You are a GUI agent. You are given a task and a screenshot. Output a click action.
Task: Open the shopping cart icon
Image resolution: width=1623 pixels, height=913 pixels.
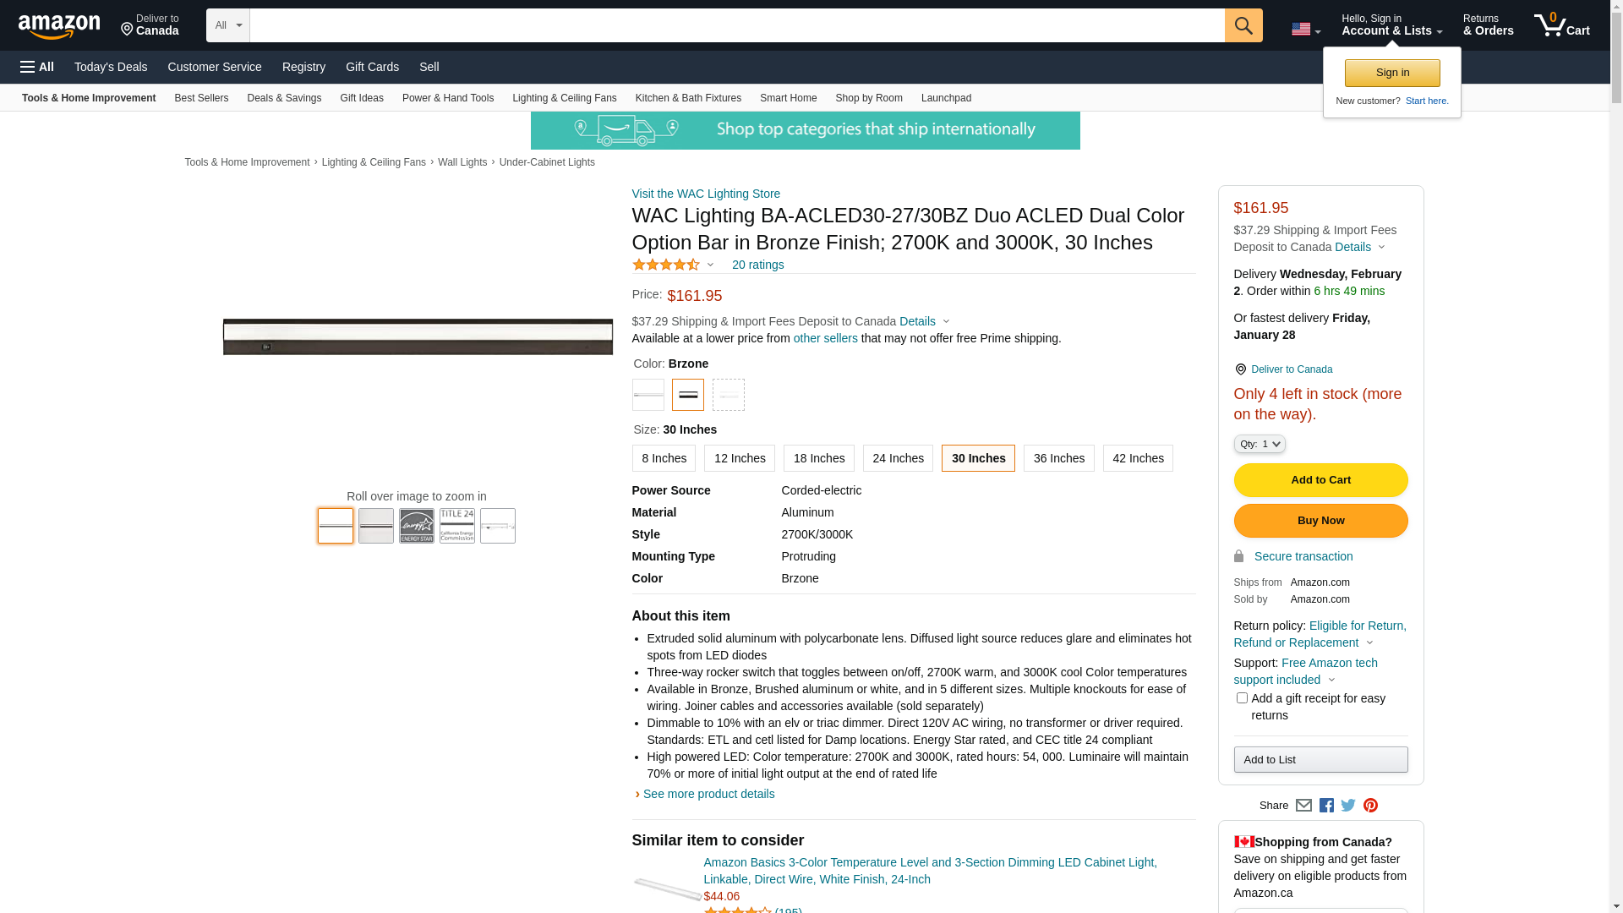pyautogui.click(x=1560, y=25)
